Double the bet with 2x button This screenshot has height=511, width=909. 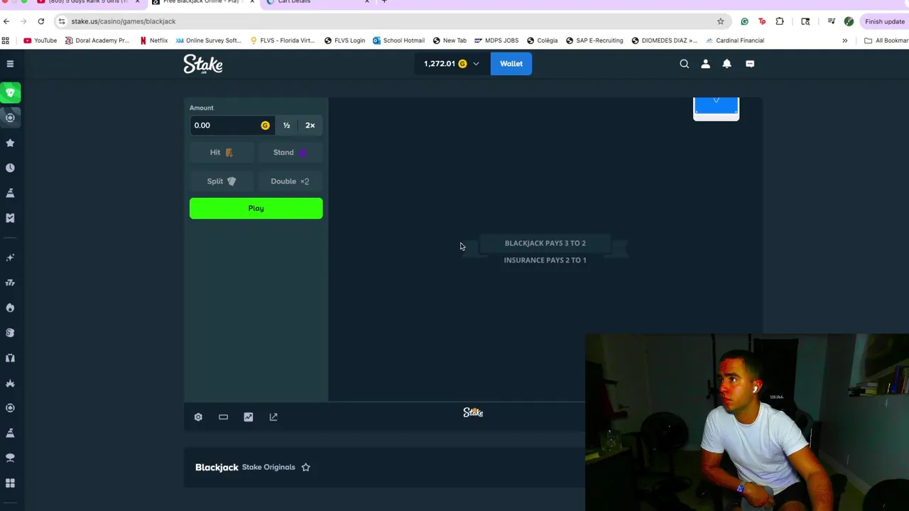point(310,126)
